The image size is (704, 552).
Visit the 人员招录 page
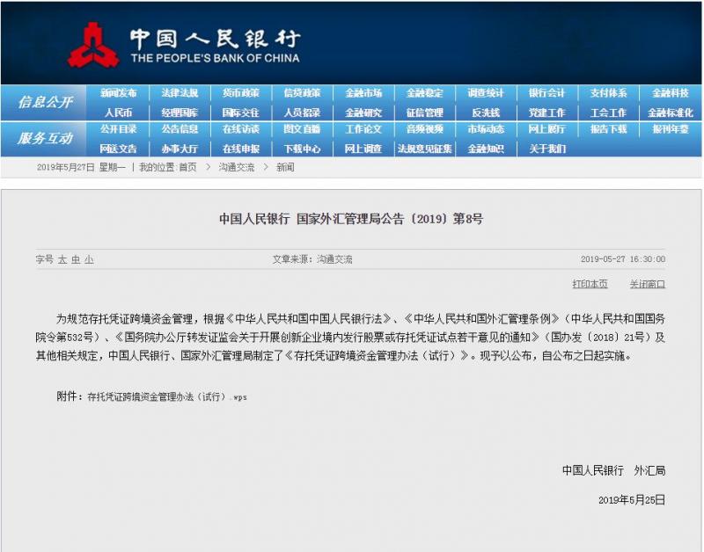click(x=302, y=113)
